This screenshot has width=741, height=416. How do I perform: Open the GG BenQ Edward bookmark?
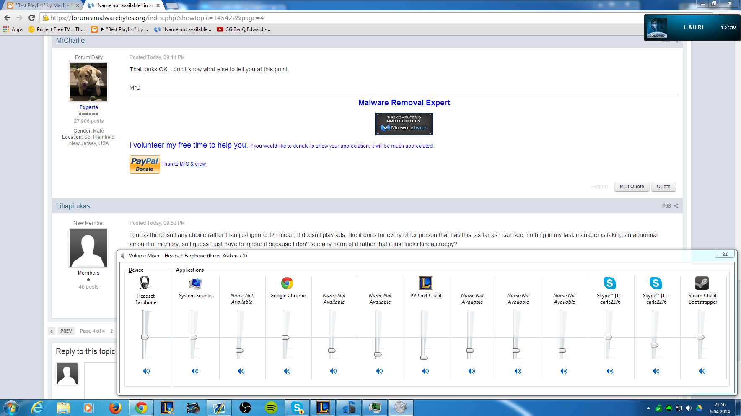[x=244, y=29]
